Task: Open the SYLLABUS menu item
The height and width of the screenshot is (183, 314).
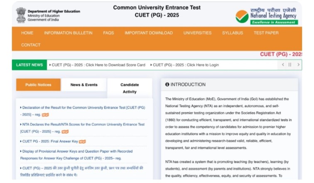Action: [x=233, y=33]
